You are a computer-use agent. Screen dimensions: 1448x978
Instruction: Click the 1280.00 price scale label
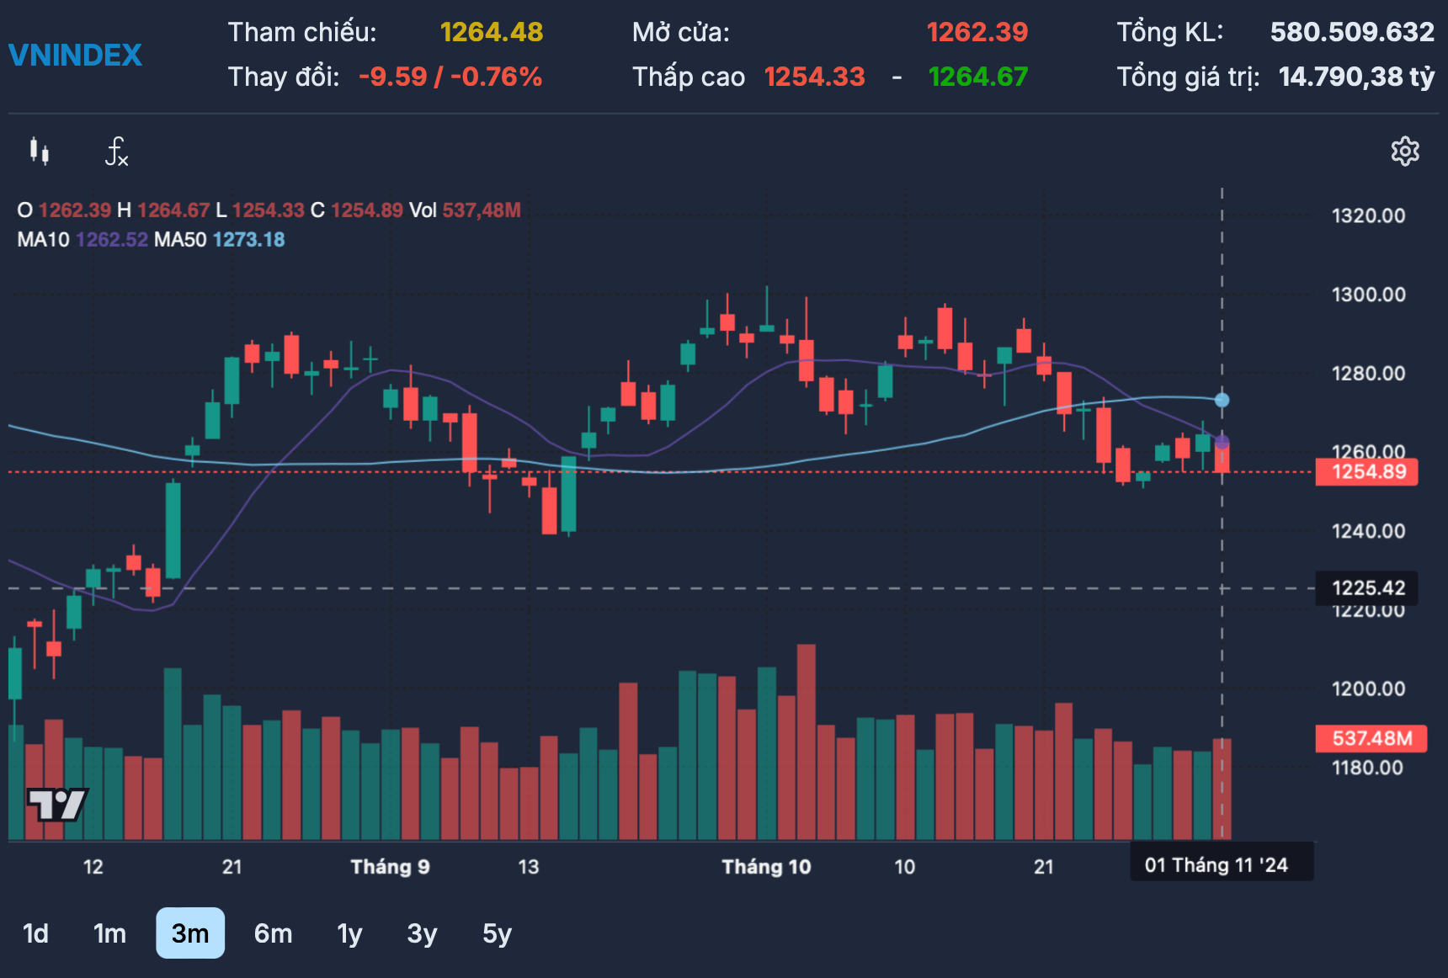click(x=1368, y=373)
